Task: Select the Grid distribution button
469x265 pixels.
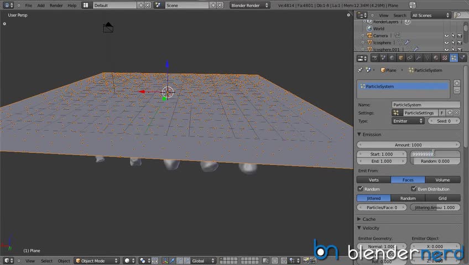Action: [442, 198]
